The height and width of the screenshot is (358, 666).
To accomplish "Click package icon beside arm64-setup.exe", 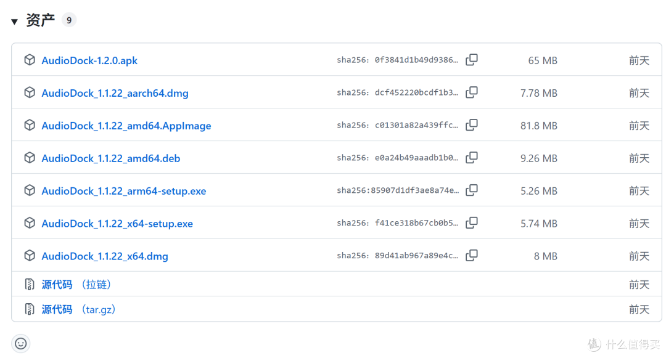I will click(30, 190).
